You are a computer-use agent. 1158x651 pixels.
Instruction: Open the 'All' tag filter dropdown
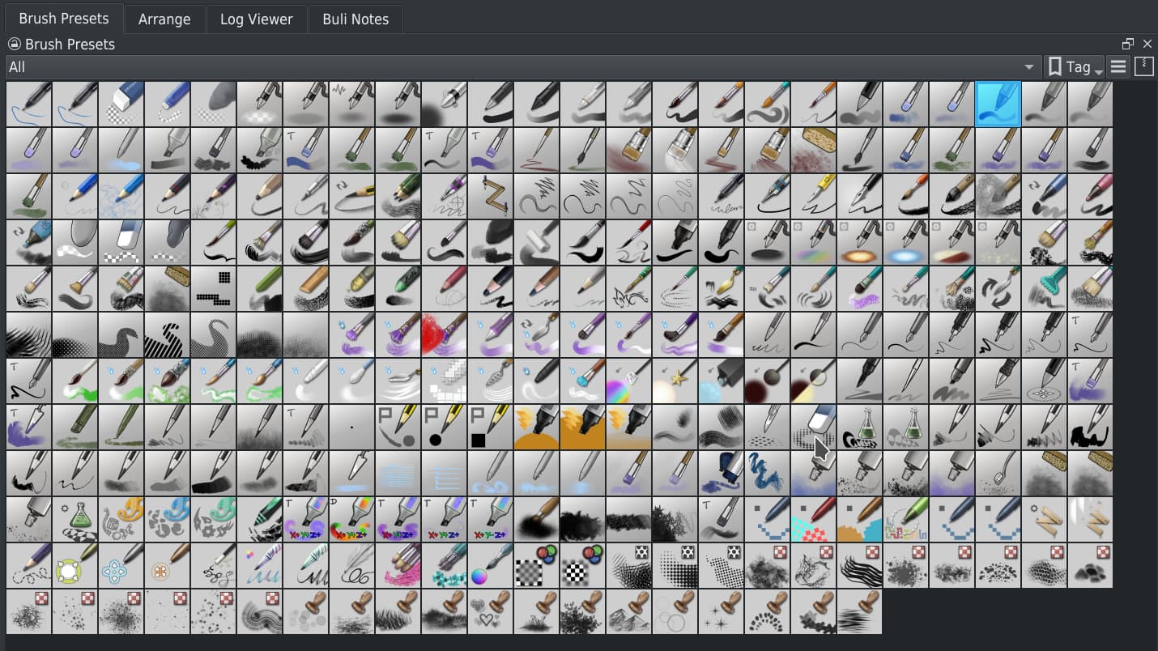[523, 67]
